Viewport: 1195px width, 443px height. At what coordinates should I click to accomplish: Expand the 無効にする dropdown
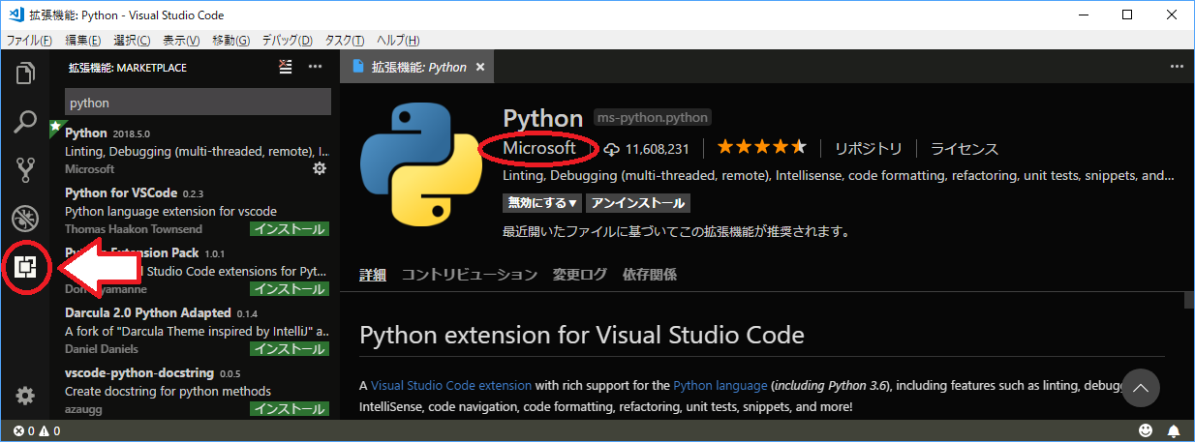(x=543, y=203)
